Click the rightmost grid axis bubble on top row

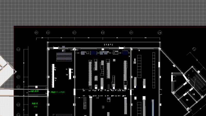coord(159,32)
